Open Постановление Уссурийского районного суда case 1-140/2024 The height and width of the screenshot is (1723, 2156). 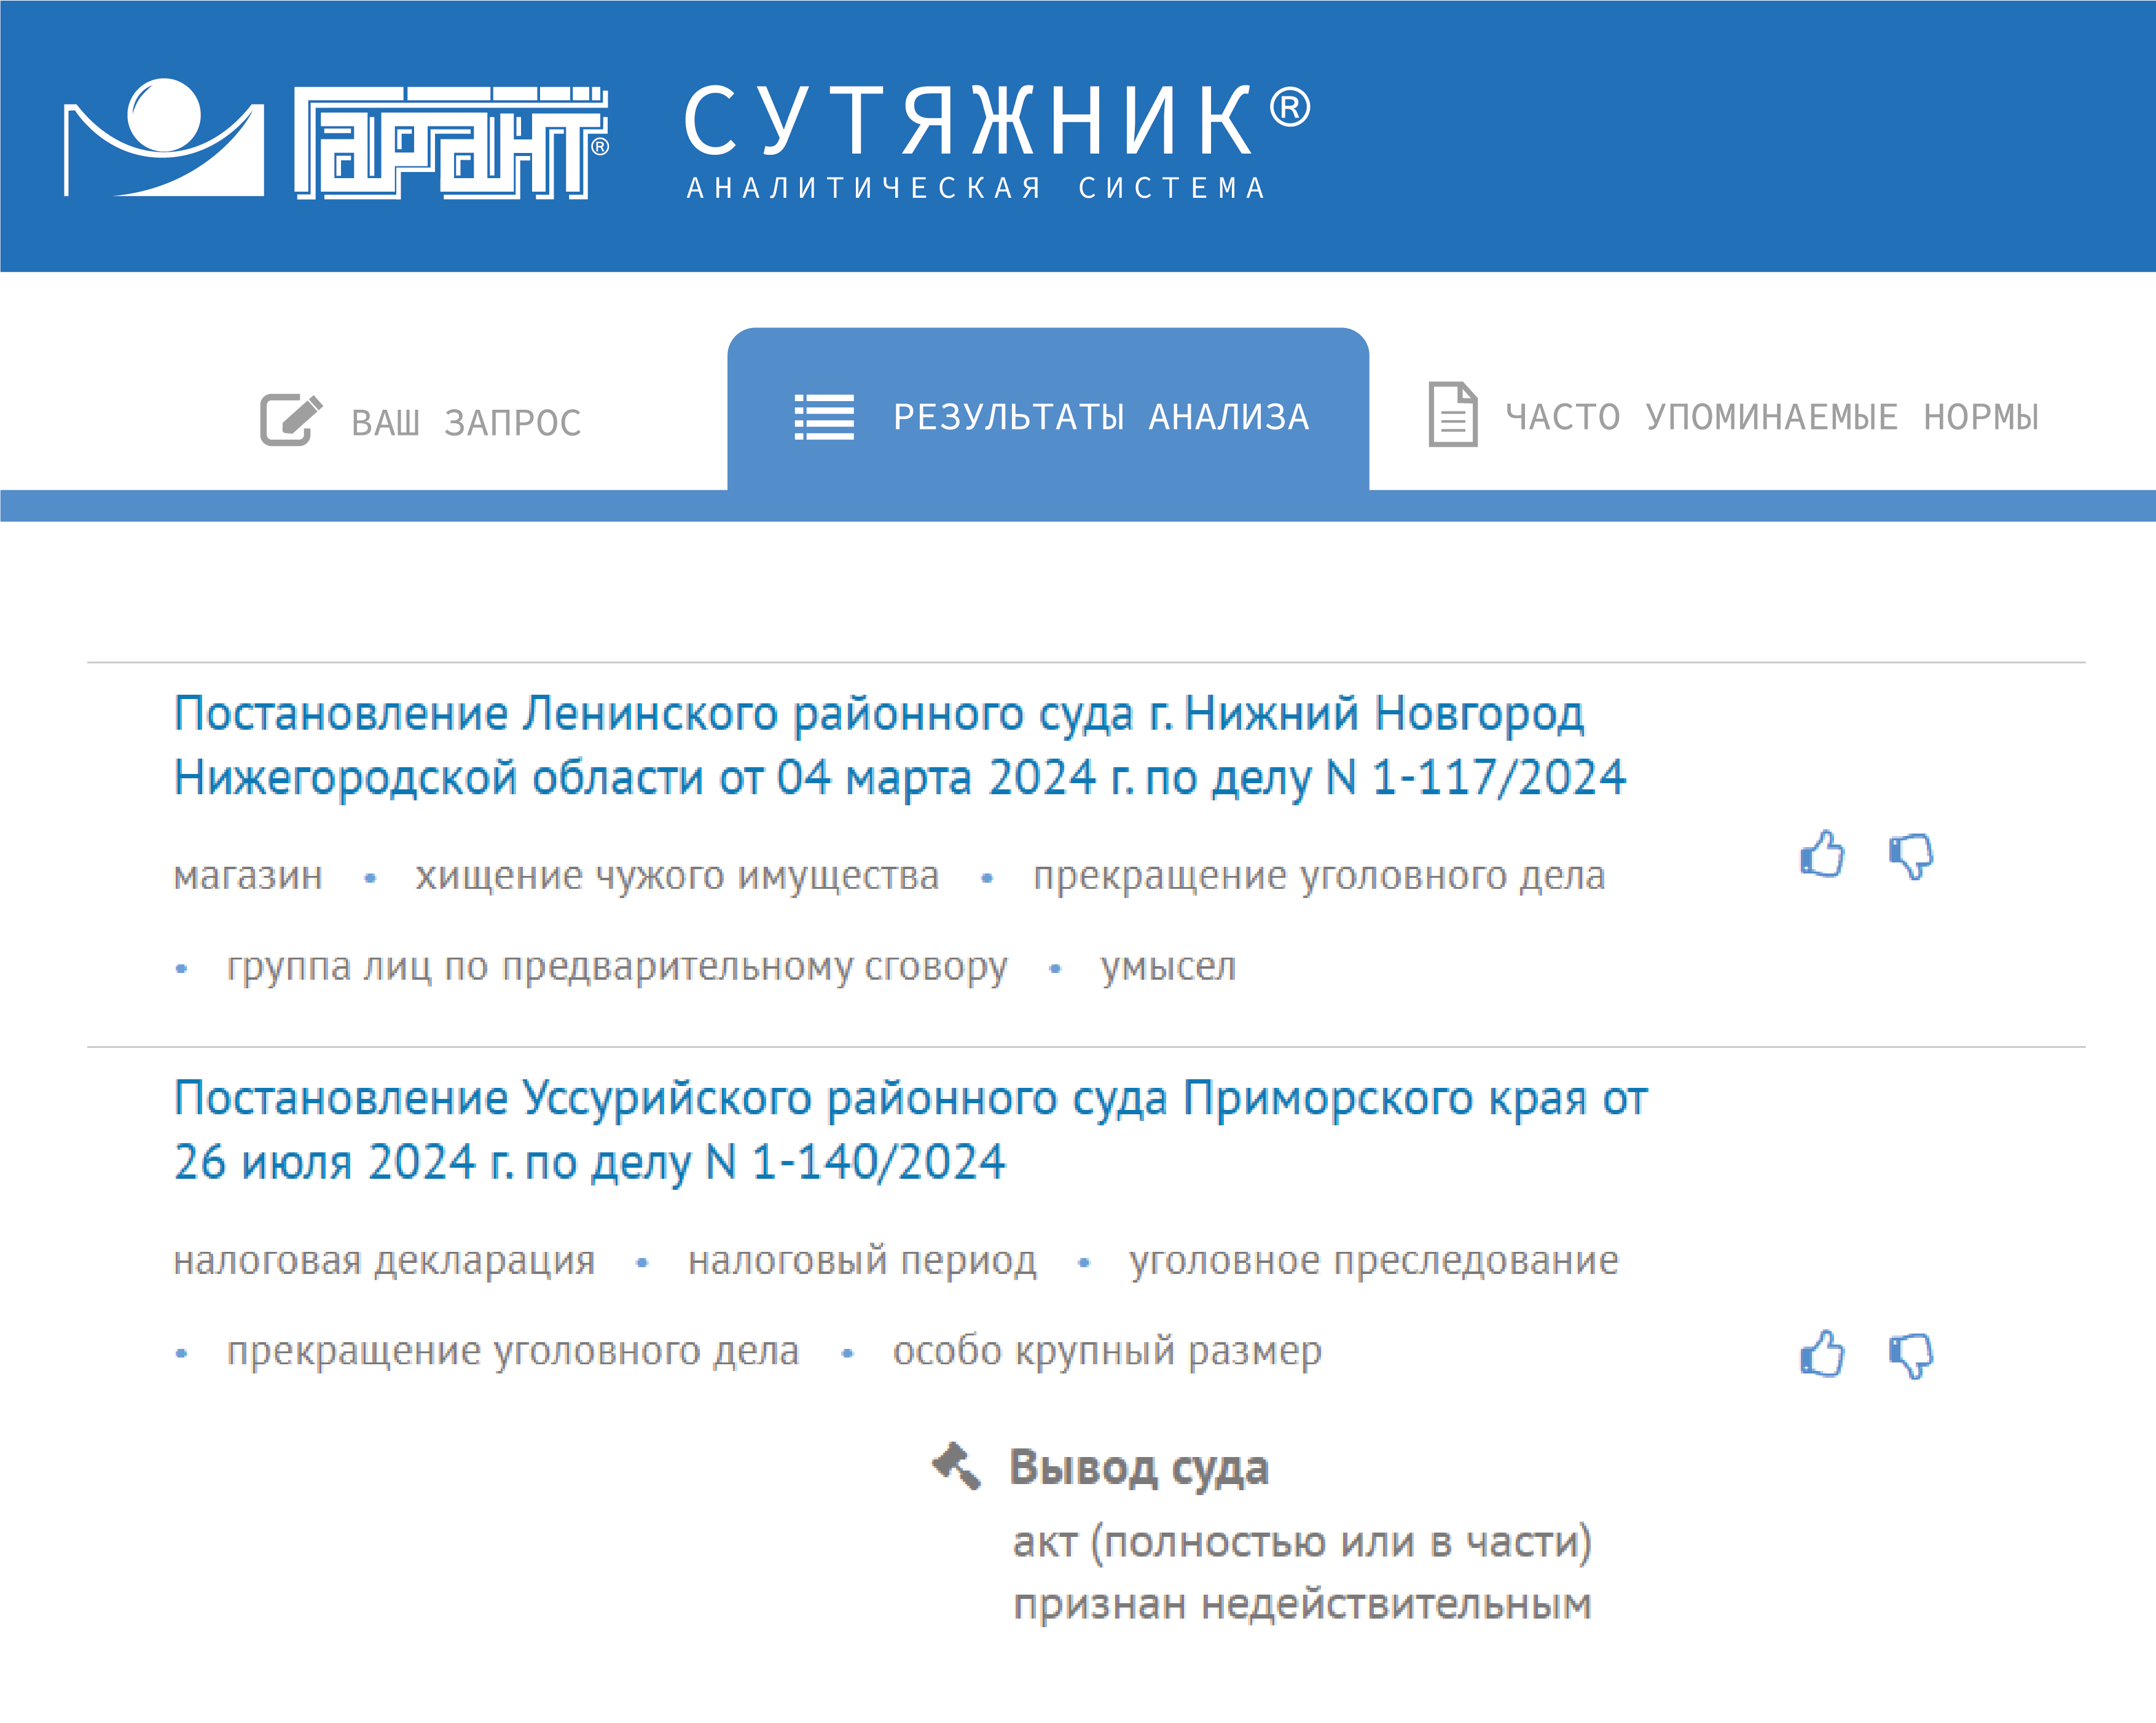(911, 1130)
